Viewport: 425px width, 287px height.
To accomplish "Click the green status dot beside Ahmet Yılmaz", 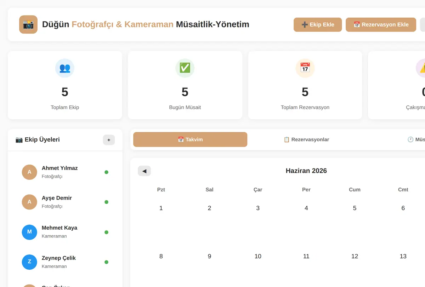I will point(106,172).
